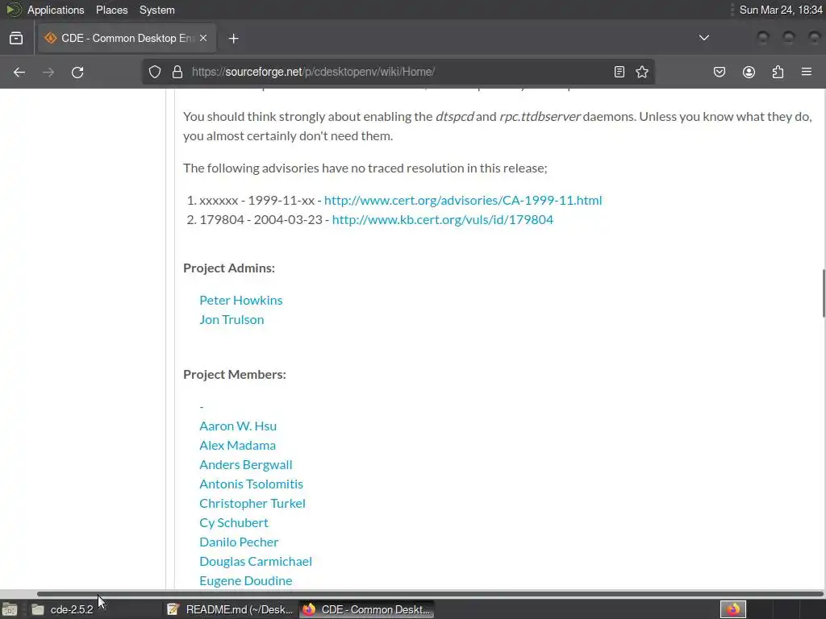Click Firefox workspace switcher thumbnail
The image size is (826, 619).
(732, 609)
